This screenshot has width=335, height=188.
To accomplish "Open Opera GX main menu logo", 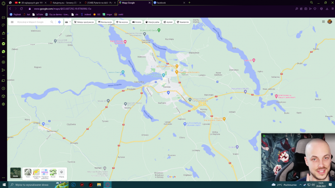I will coord(3,3).
